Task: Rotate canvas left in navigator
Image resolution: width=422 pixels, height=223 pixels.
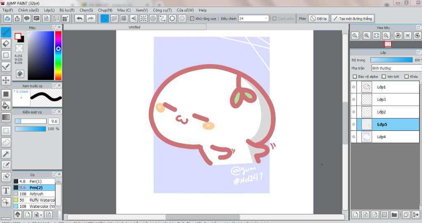Action: (398, 35)
